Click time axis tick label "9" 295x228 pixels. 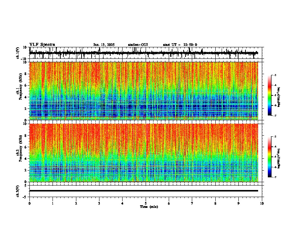coord(238,203)
